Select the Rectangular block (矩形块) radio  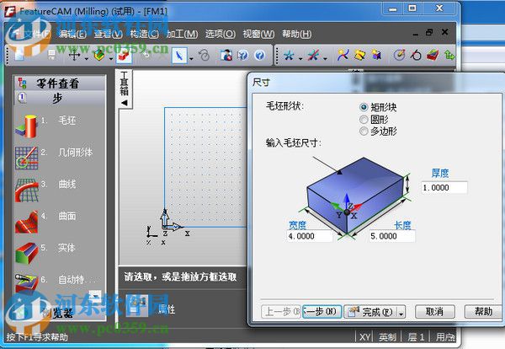[x=364, y=107]
